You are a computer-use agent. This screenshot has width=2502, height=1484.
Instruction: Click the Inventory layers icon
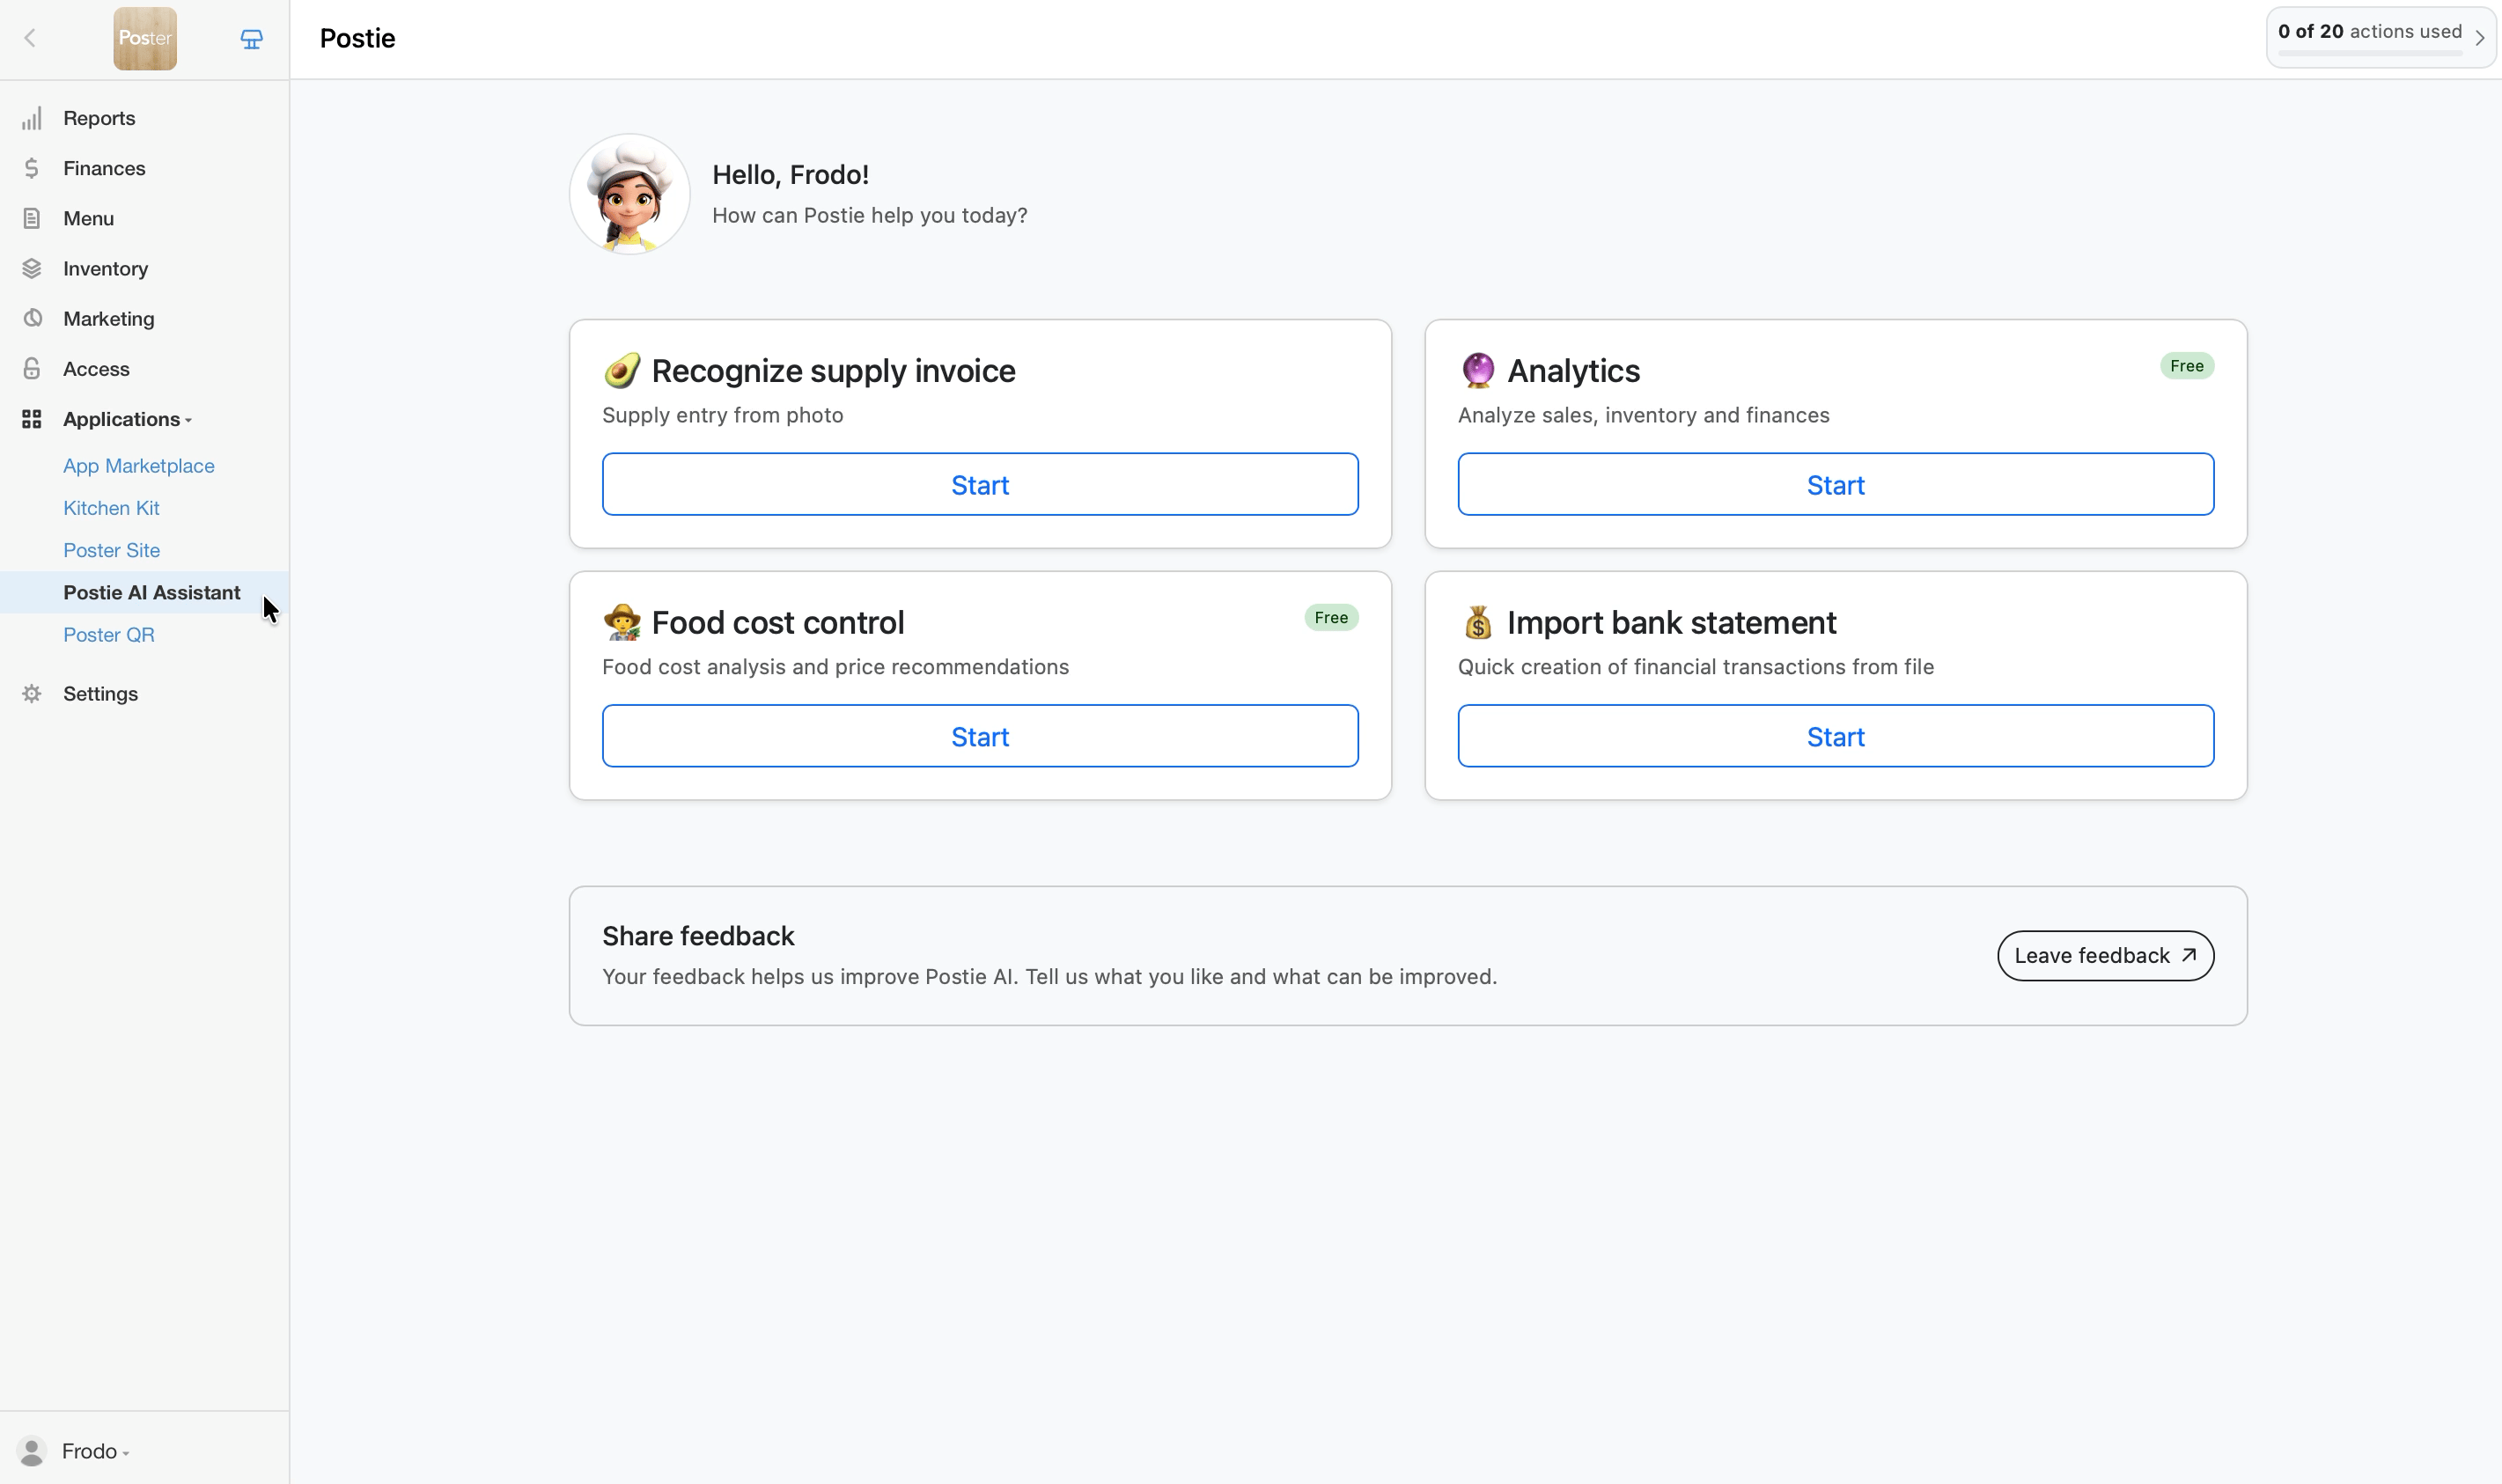(x=32, y=268)
